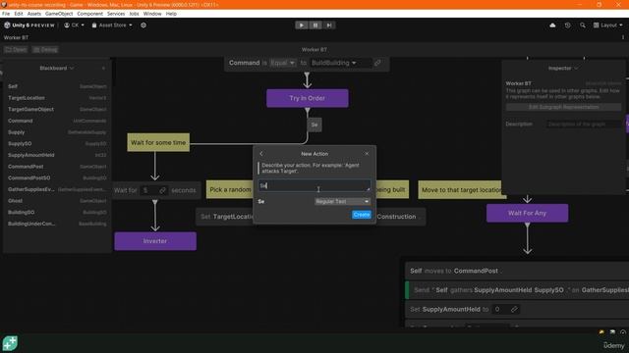Click the link icon next to BuildBuilding
629x353 pixels.
click(377, 63)
